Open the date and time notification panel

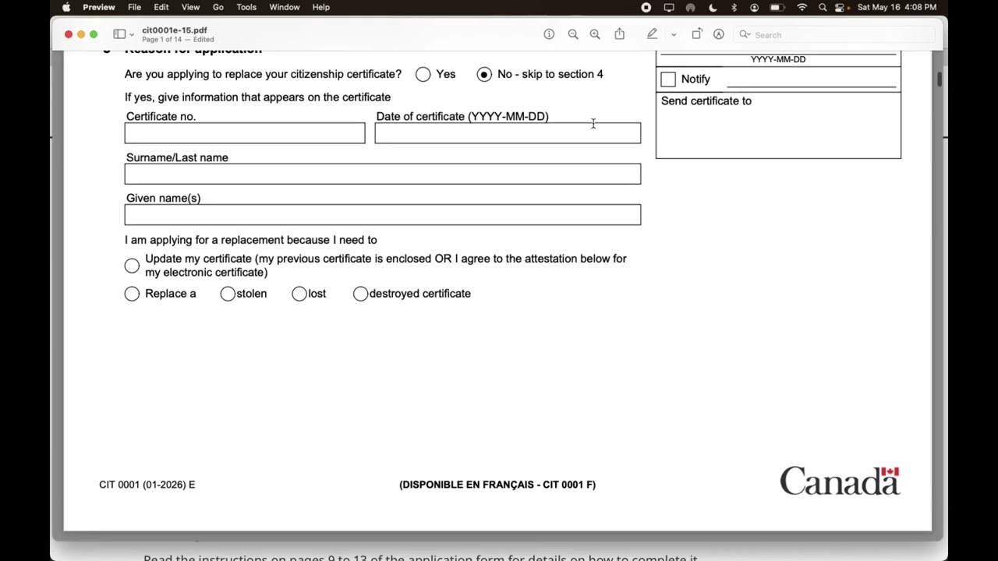[x=897, y=7]
